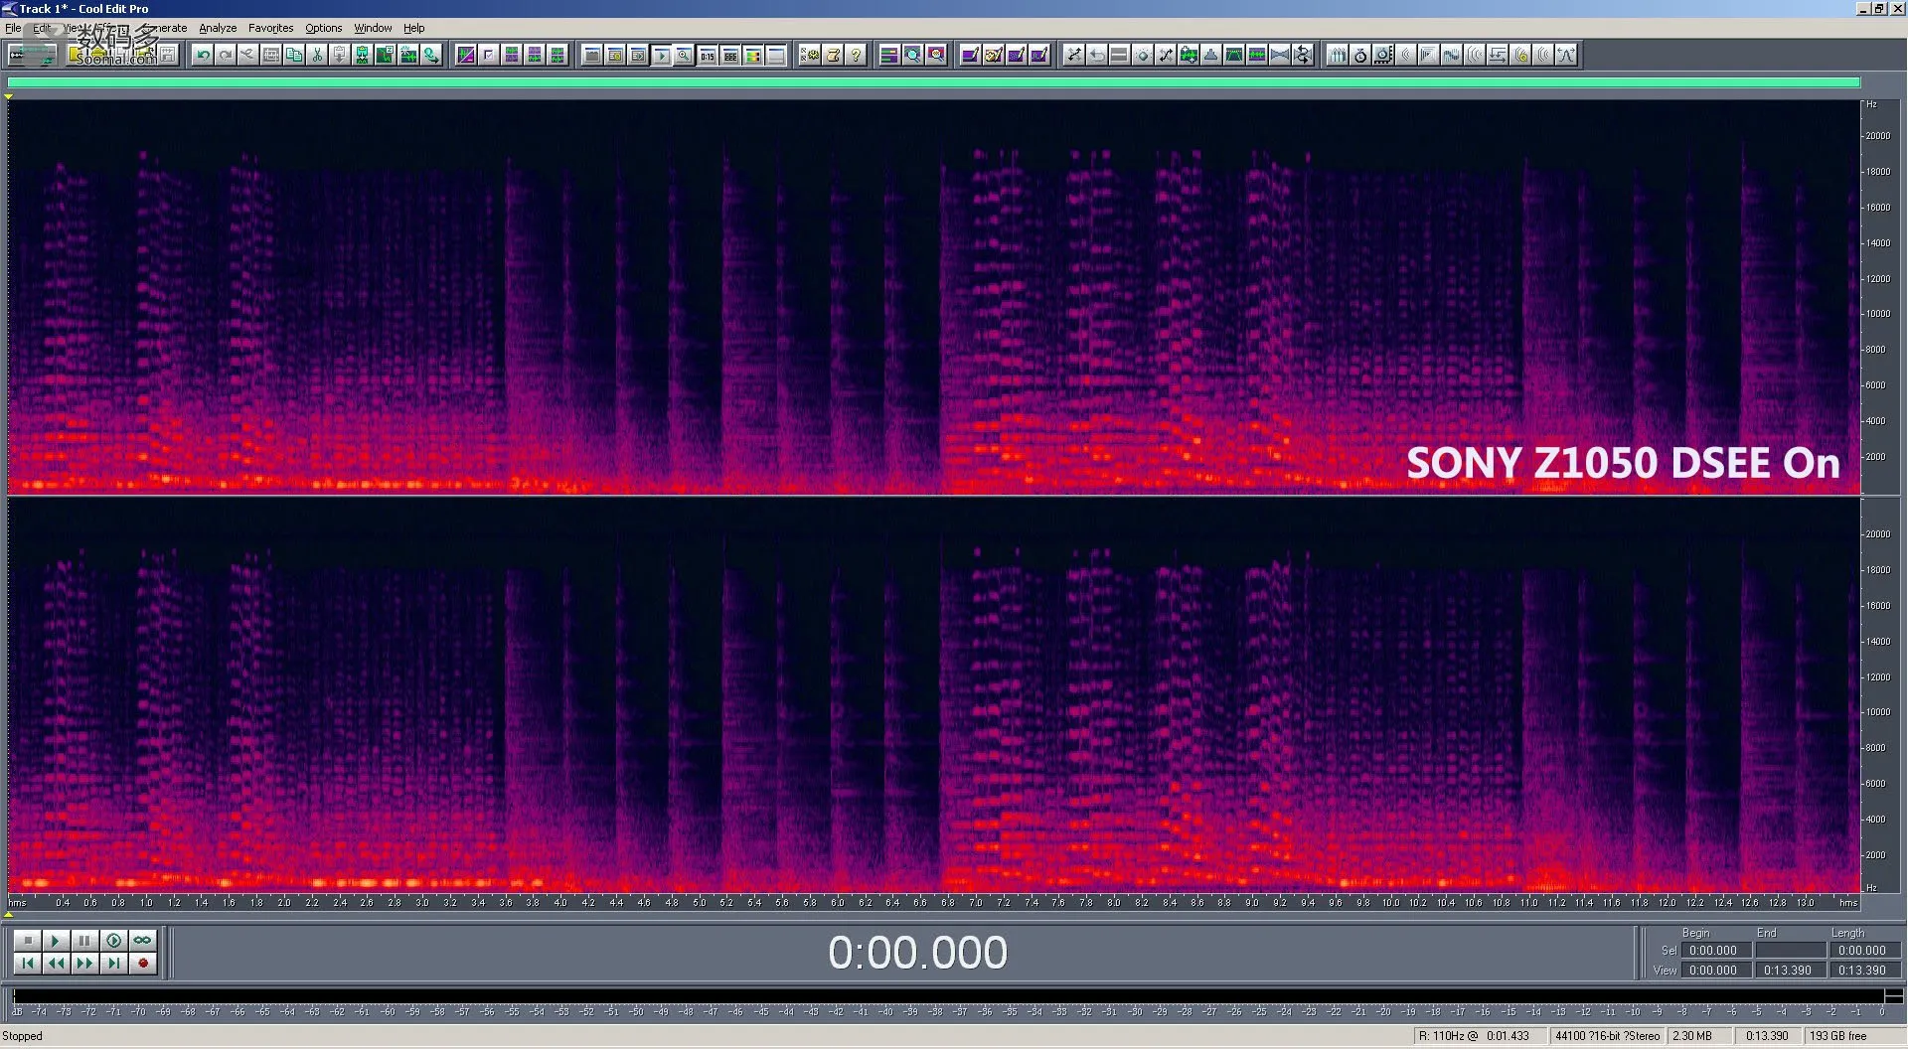Open the Favorites menu
Viewport: 1908px width, 1049px height.
tap(270, 28)
